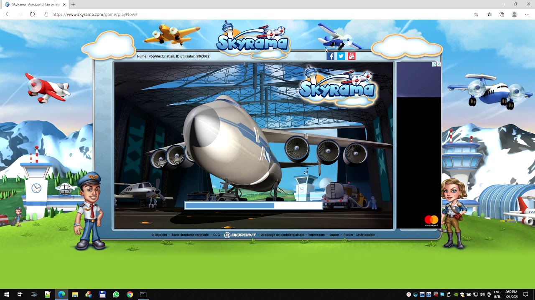Image resolution: width=535 pixels, height=300 pixels.
Task: Select the SkyRama browser tab
Action: (x=35, y=4)
